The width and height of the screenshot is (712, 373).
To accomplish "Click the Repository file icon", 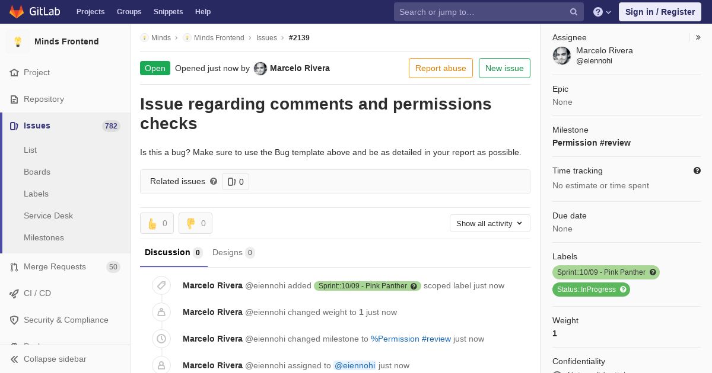I will [x=14, y=99].
